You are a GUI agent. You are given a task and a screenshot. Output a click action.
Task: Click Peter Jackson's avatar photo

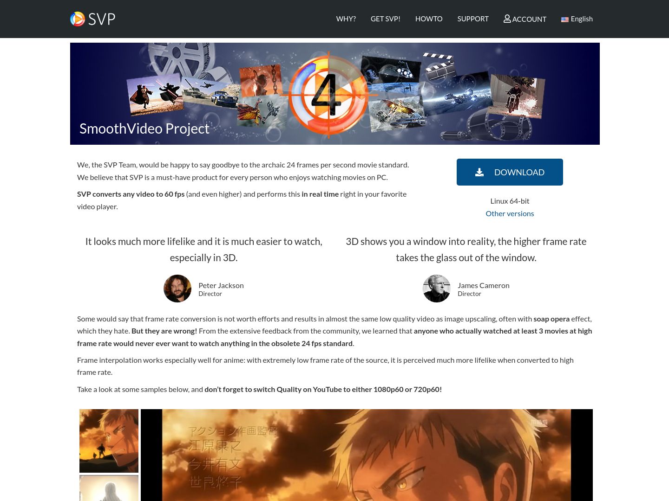(x=177, y=289)
